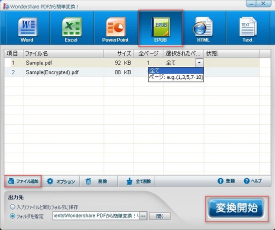The height and width of the screenshot is (230, 275).
Task: Select Word output format icon
Action: coord(27,27)
